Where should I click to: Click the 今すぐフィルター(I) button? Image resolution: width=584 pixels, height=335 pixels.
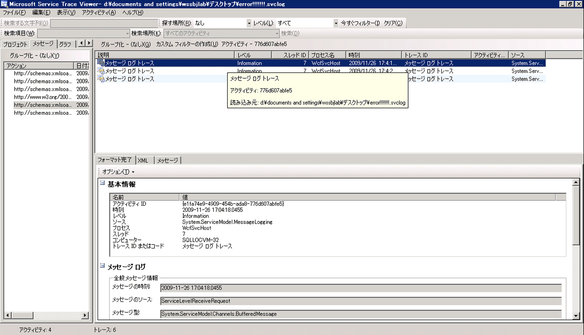tap(360, 23)
